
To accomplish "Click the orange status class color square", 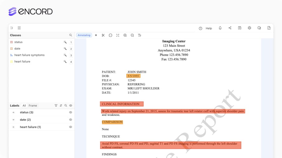I will pyautogui.click(x=12, y=42).
